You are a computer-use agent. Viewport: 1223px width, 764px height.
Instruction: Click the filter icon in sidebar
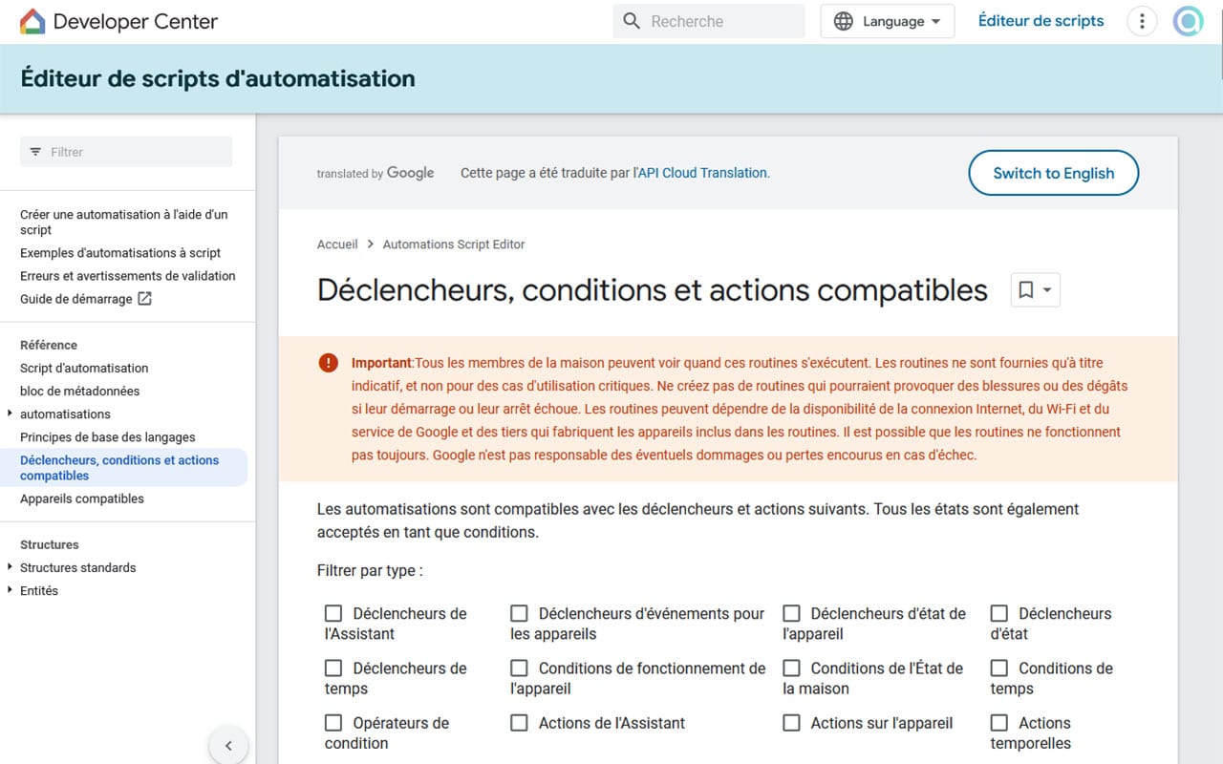tap(35, 152)
